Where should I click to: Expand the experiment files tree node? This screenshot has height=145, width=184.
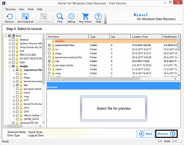[x=14, y=70]
